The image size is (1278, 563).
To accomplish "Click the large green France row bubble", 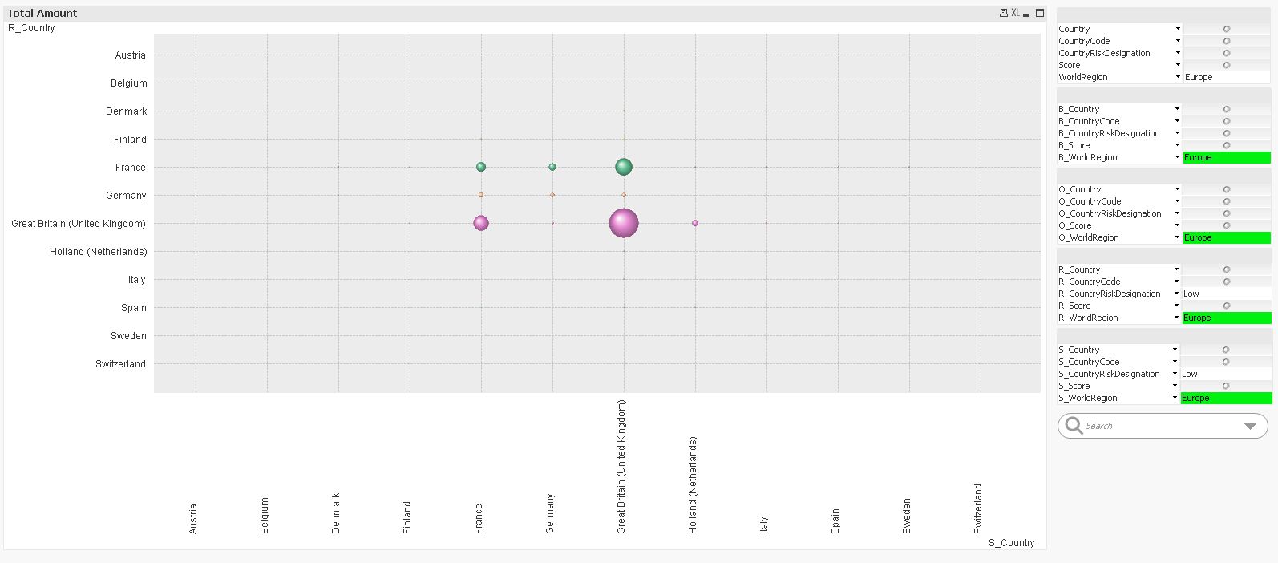I will 624,167.
